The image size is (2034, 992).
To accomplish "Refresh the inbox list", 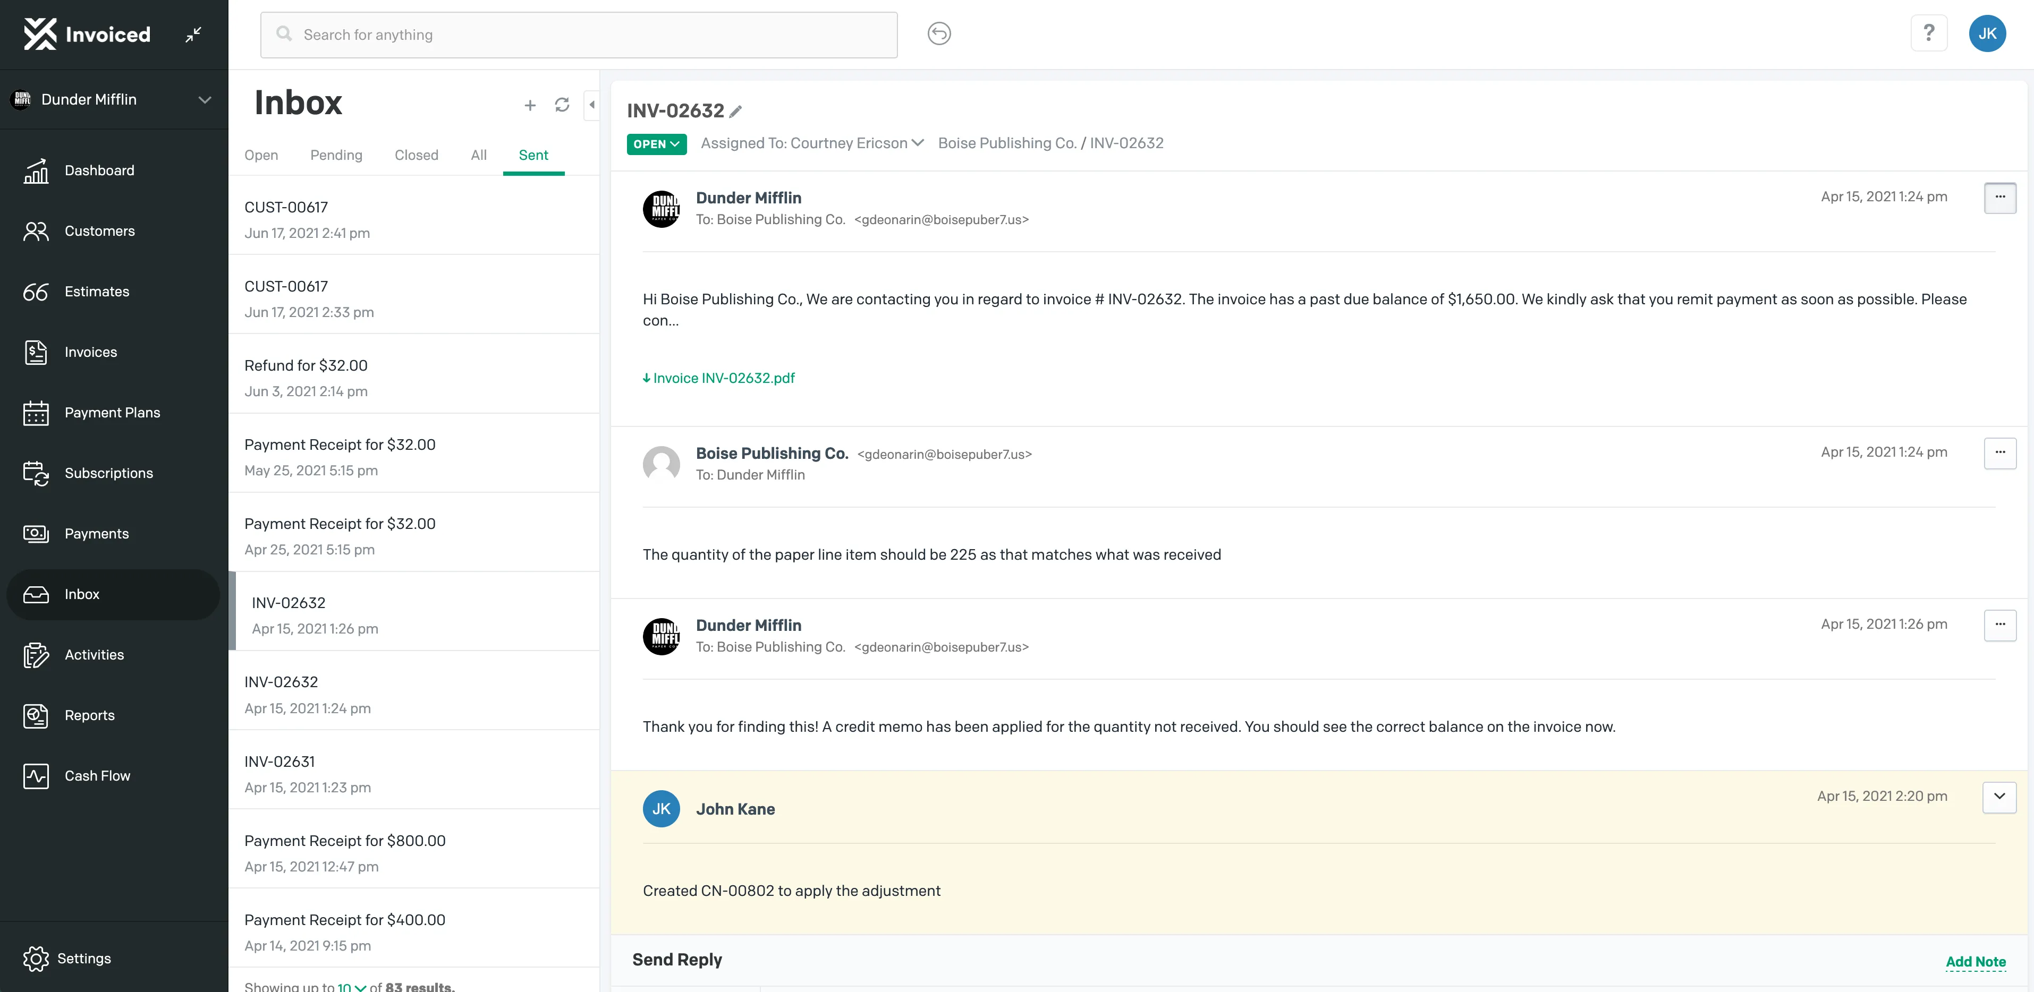I will click(x=562, y=105).
